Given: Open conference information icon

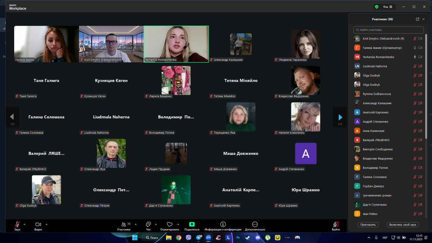Looking at the screenshot, I should pyautogui.click(x=223, y=224).
